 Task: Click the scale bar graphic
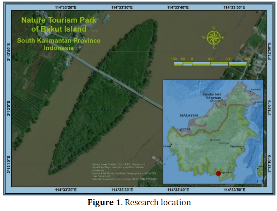click(x=210, y=63)
